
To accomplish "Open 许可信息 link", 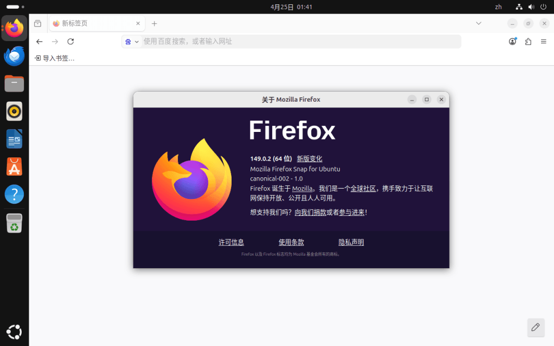I will click(x=231, y=242).
